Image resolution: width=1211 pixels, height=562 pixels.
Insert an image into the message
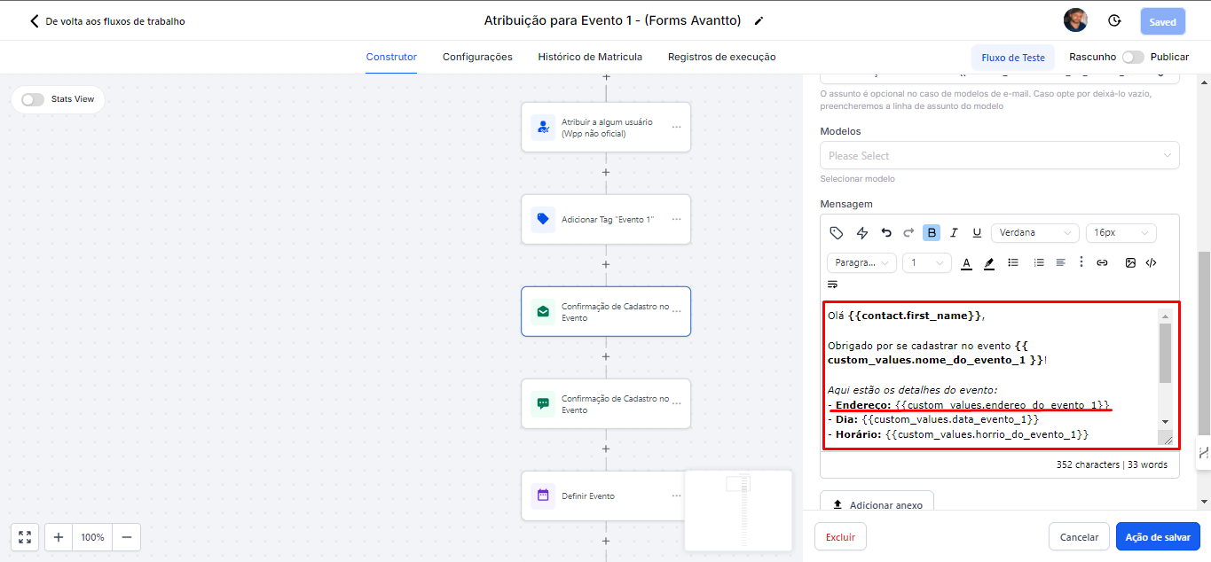point(1130,263)
